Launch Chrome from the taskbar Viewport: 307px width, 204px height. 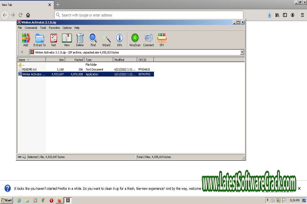(43, 201)
